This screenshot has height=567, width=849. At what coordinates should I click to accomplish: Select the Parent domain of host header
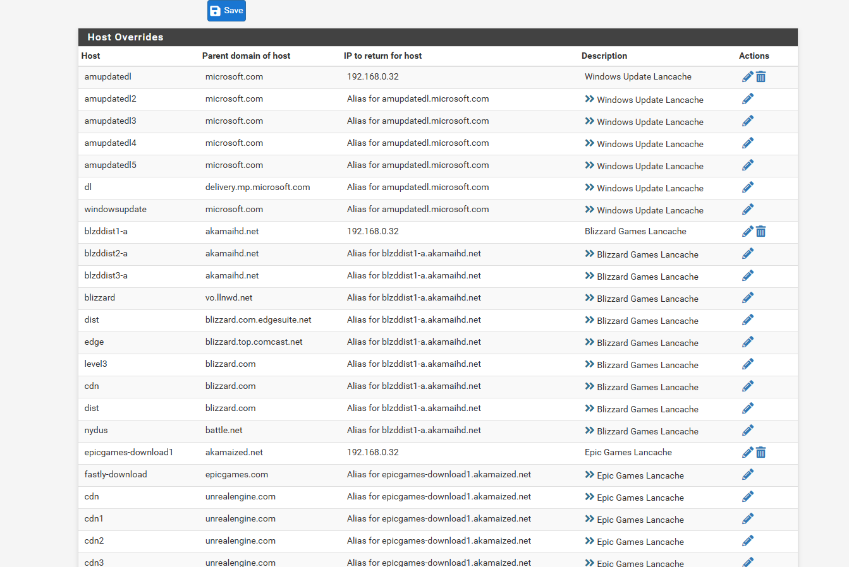click(246, 56)
